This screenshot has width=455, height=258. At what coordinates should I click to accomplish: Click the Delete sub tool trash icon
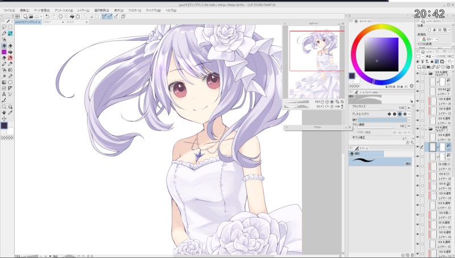(x=412, y=255)
